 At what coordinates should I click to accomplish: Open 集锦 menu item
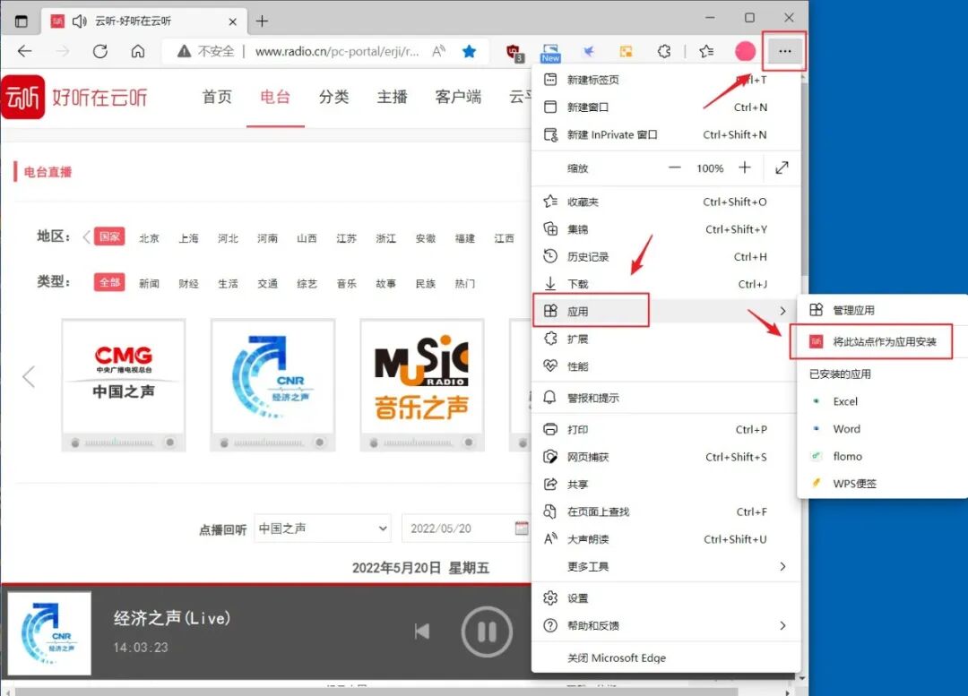coord(665,229)
